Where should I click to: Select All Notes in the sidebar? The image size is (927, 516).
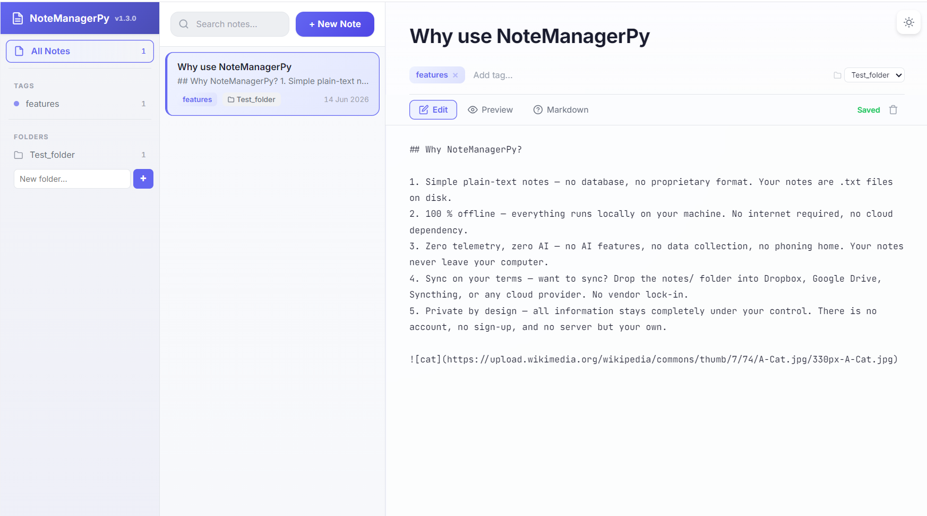point(80,51)
